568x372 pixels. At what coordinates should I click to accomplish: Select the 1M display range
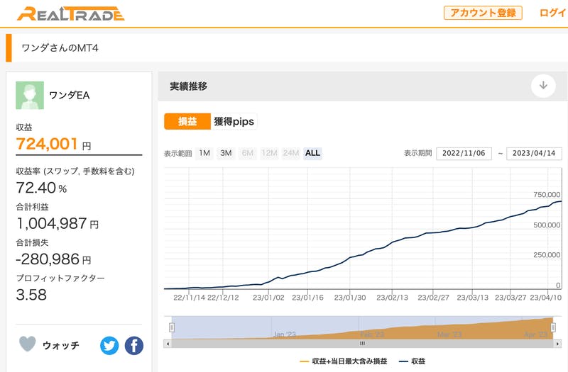tap(204, 153)
